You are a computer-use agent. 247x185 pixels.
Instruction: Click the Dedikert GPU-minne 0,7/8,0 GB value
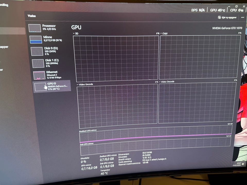pos(107,159)
